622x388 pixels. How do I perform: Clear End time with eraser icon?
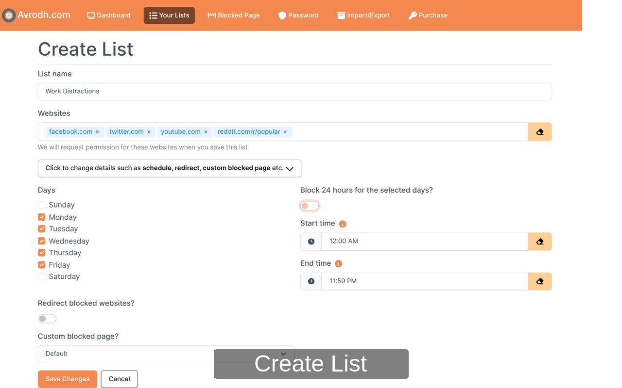(540, 281)
